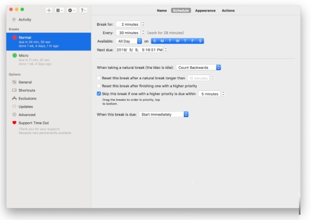Screen dimensions: 311x220
Task: Open the gear actions menu in toolbar
Action: click(71, 11)
